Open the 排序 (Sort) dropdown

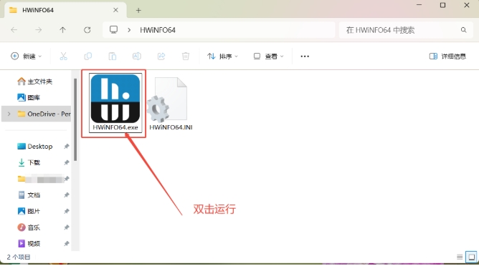pos(222,56)
